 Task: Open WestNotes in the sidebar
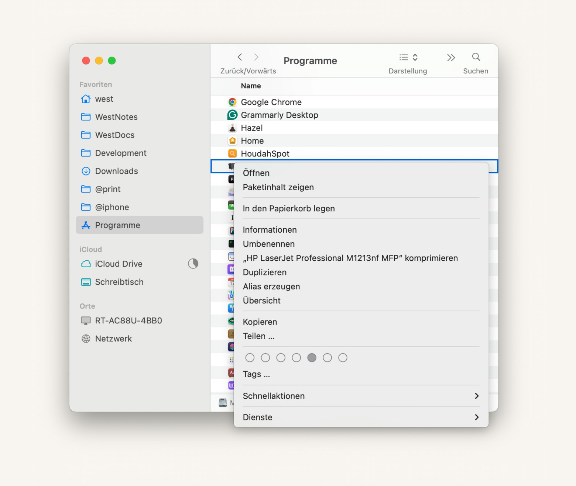point(140,117)
